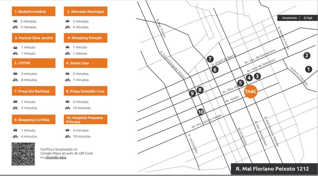Click '5 minutos' bike time under Rodoferroviária

point(28,27)
